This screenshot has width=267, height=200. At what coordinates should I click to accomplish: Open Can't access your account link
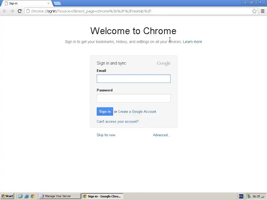coord(118,121)
